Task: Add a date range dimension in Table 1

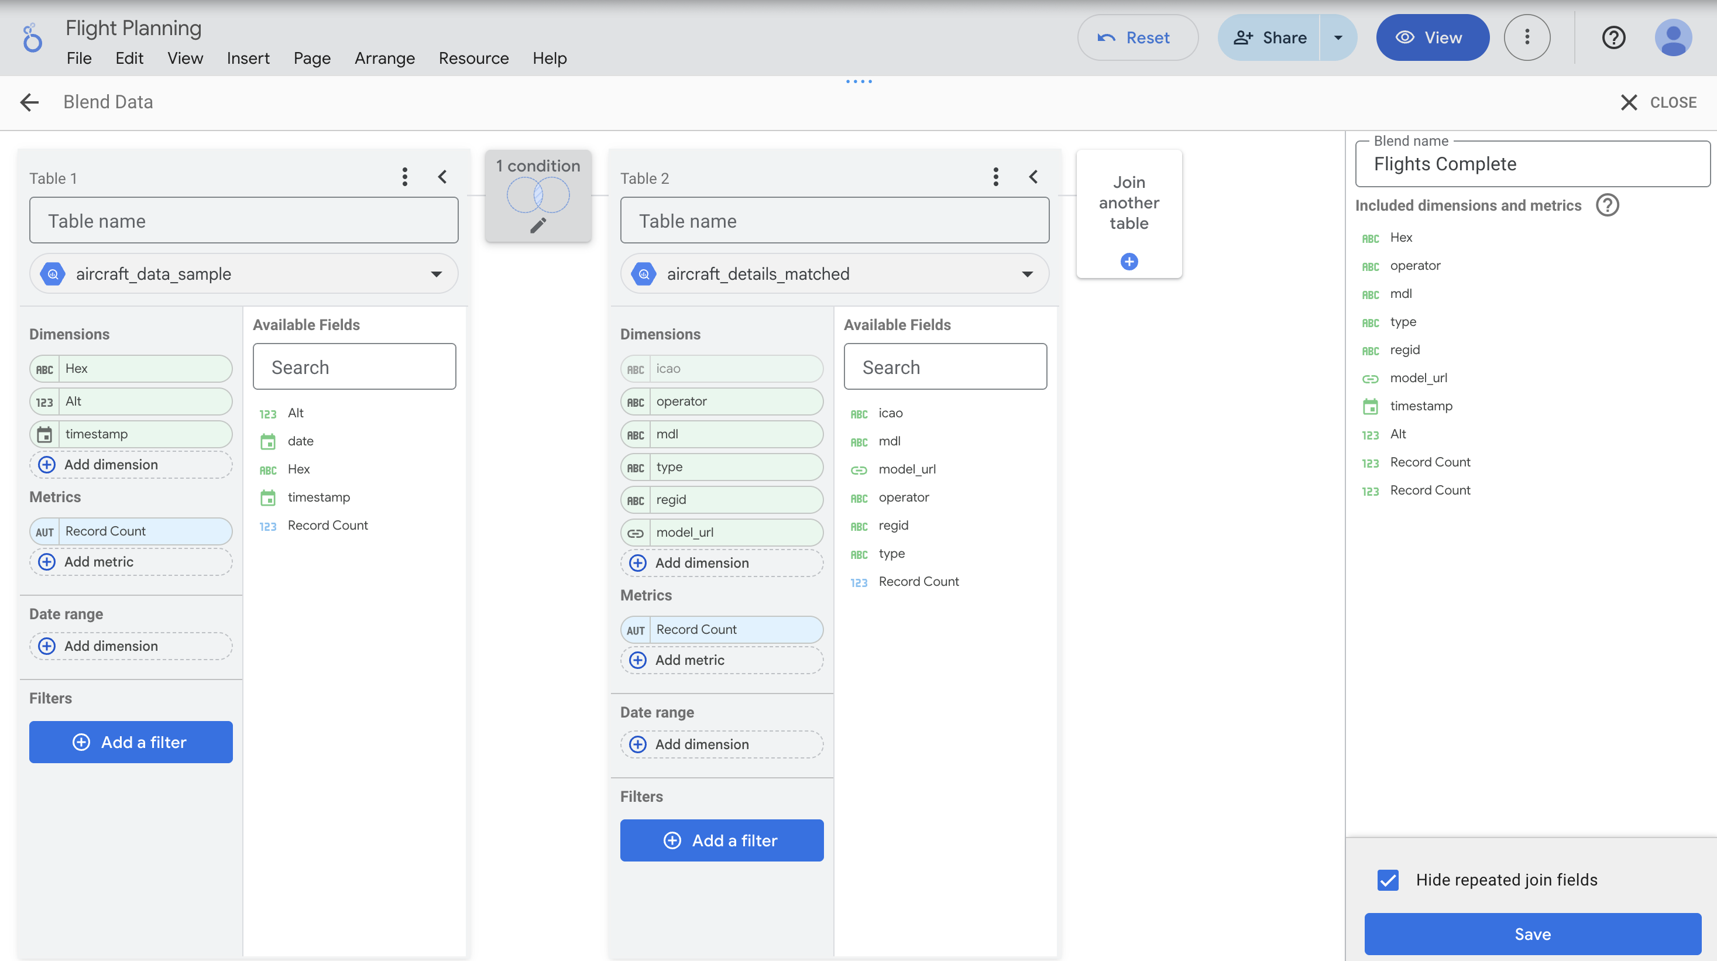Action: pyautogui.click(x=131, y=646)
